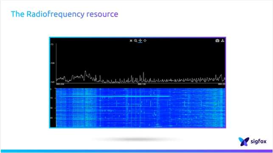This screenshot has width=273, height=153.
Task: Click the 868.130 center frequency label
Action: (142, 84)
